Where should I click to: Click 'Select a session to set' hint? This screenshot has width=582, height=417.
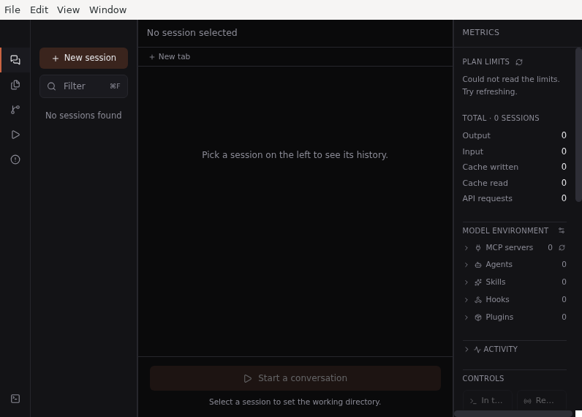click(295, 402)
